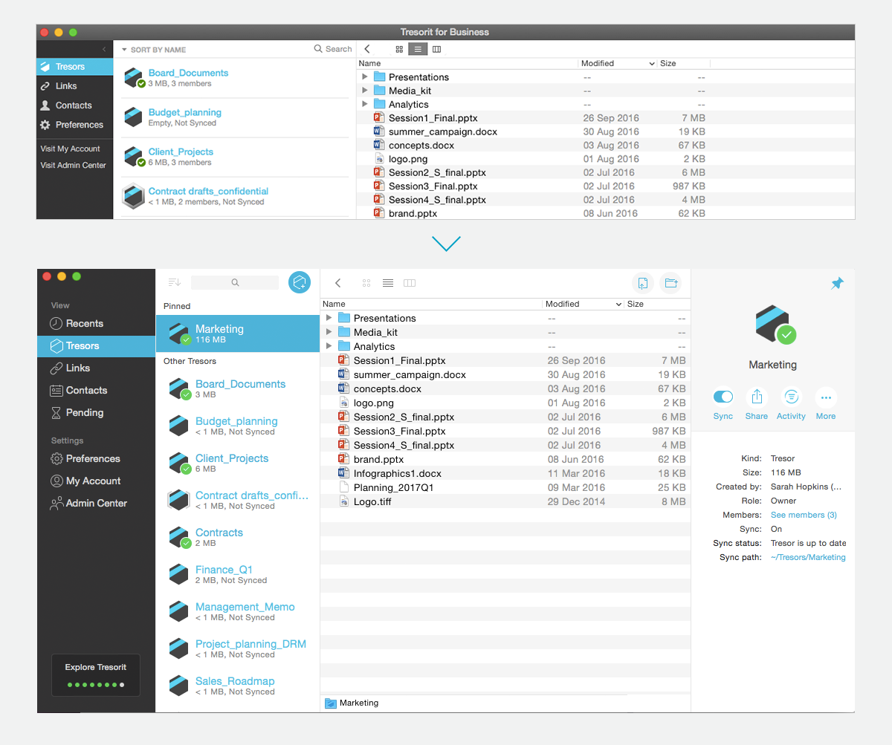This screenshot has height=745, width=892.
Task: Select Logo.tiff in the lower window file list
Action: [505, 501]
